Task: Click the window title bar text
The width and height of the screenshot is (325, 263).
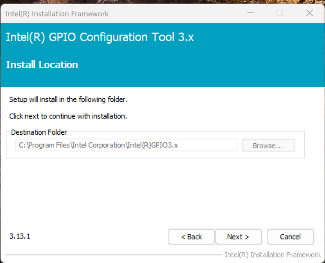Action: pos(57,14)
